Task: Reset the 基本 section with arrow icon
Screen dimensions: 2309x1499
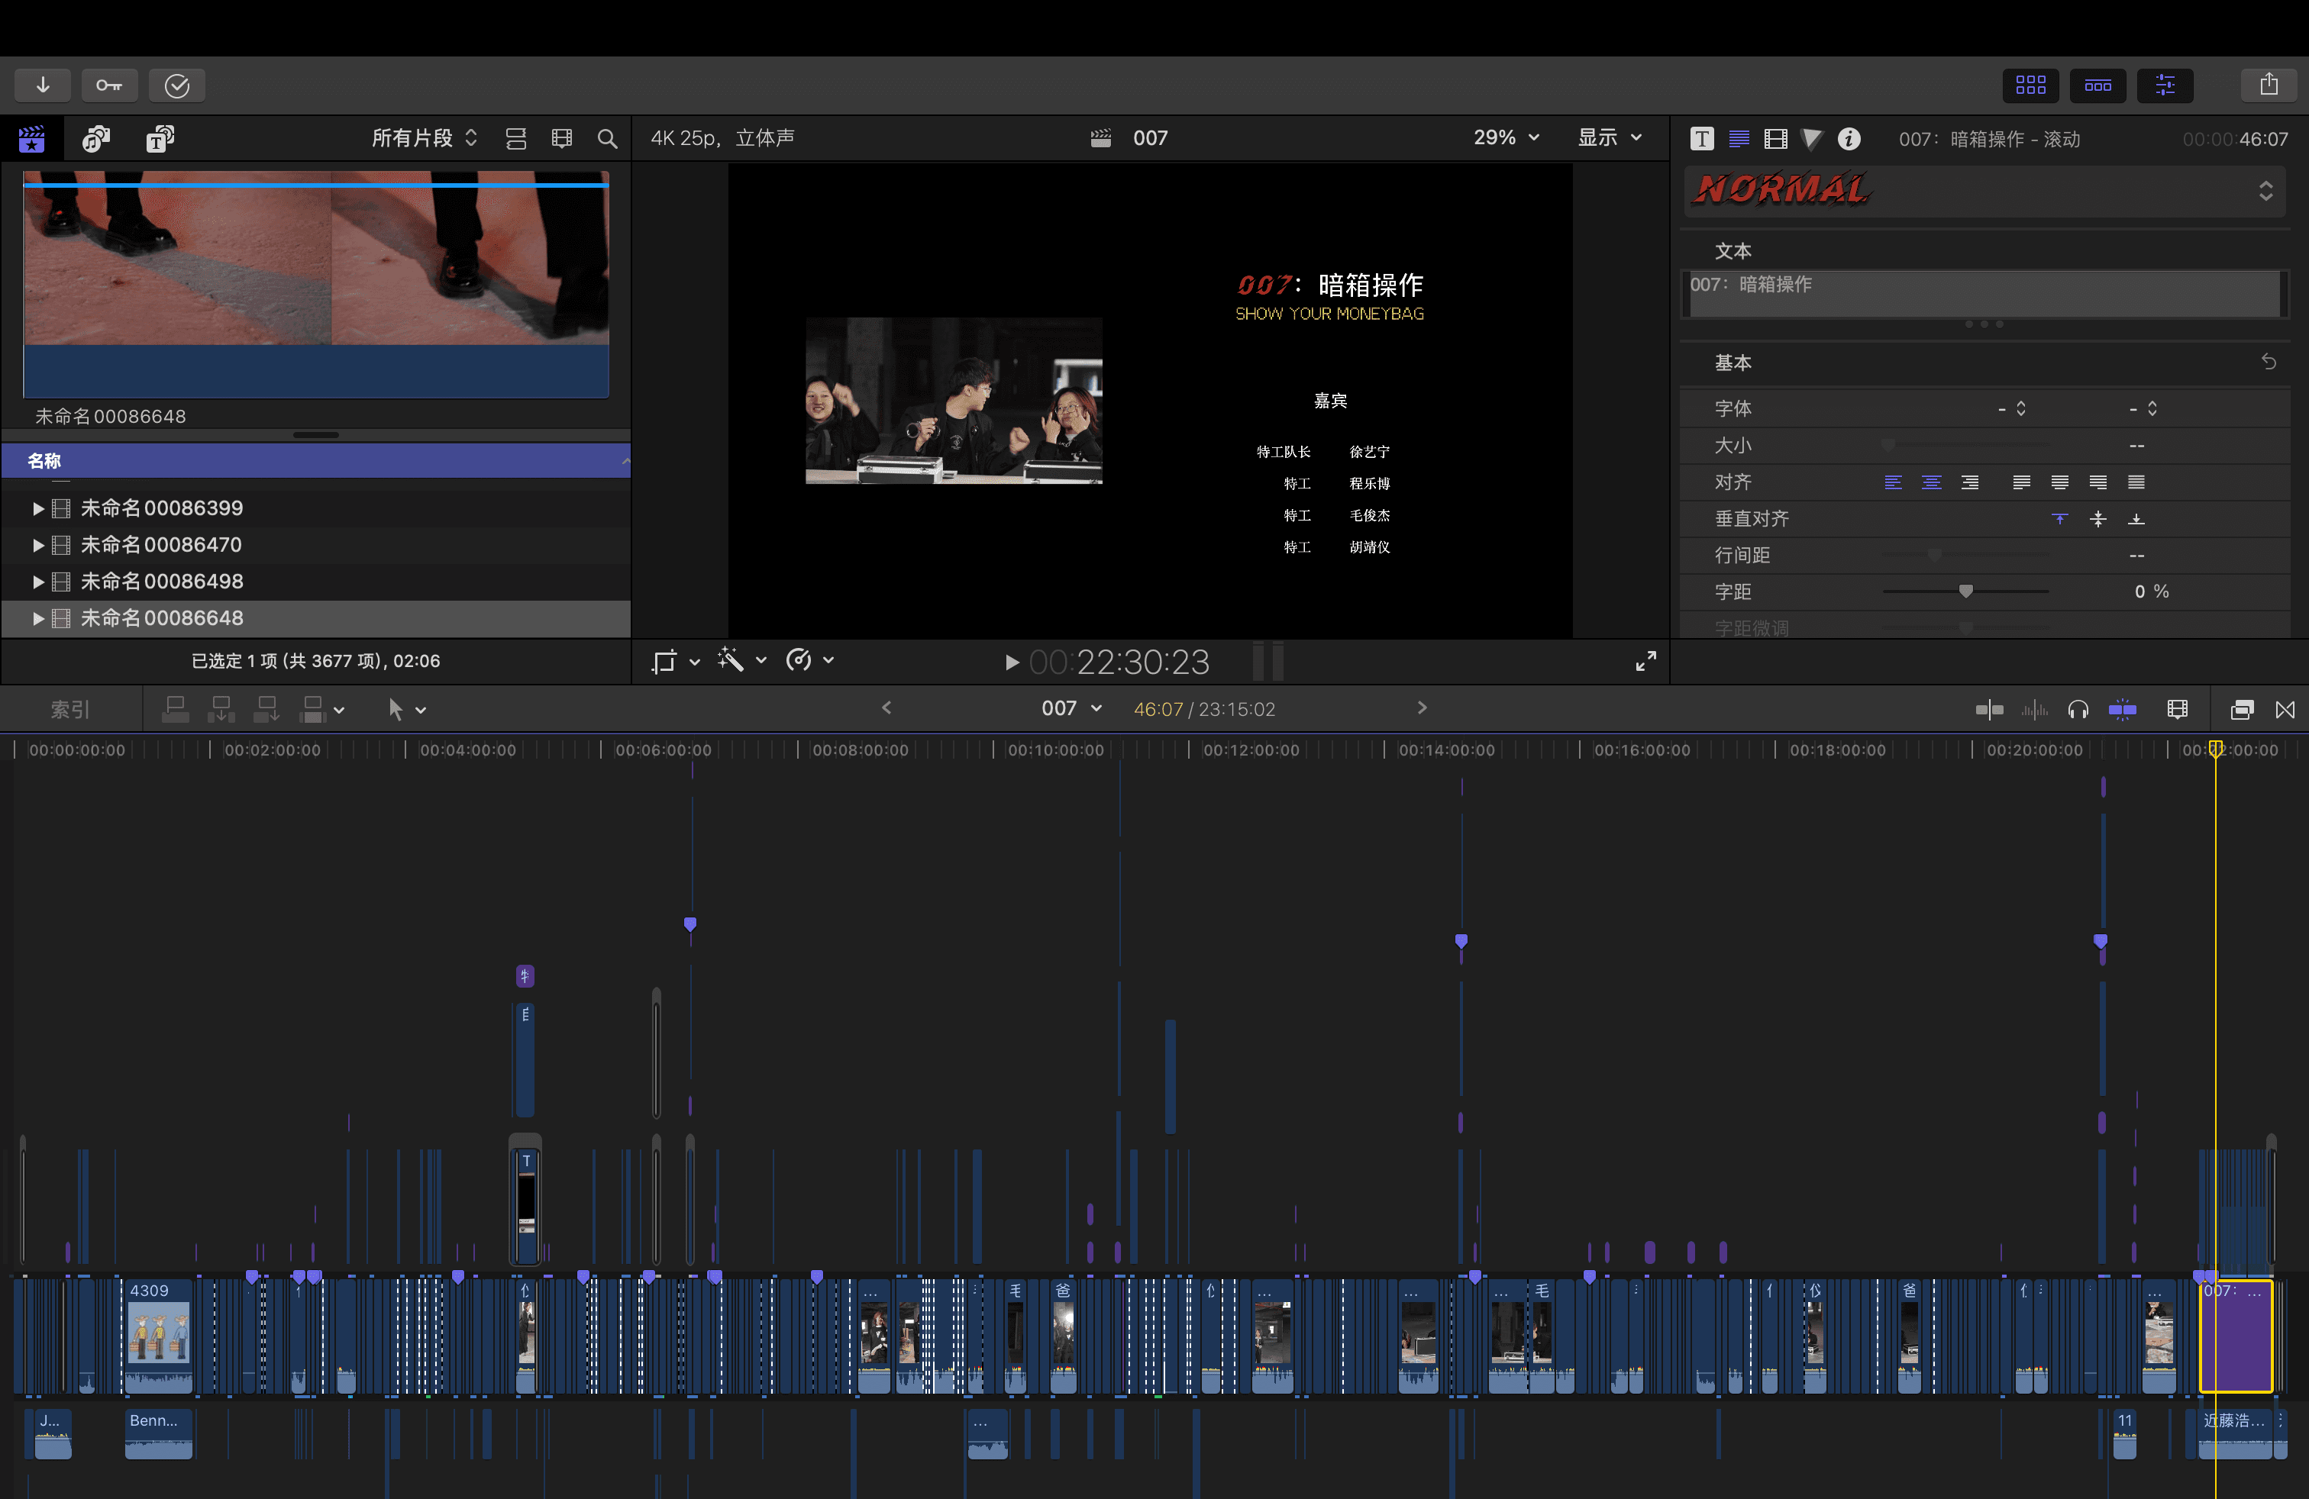Action: click(x=2269, y=362)
